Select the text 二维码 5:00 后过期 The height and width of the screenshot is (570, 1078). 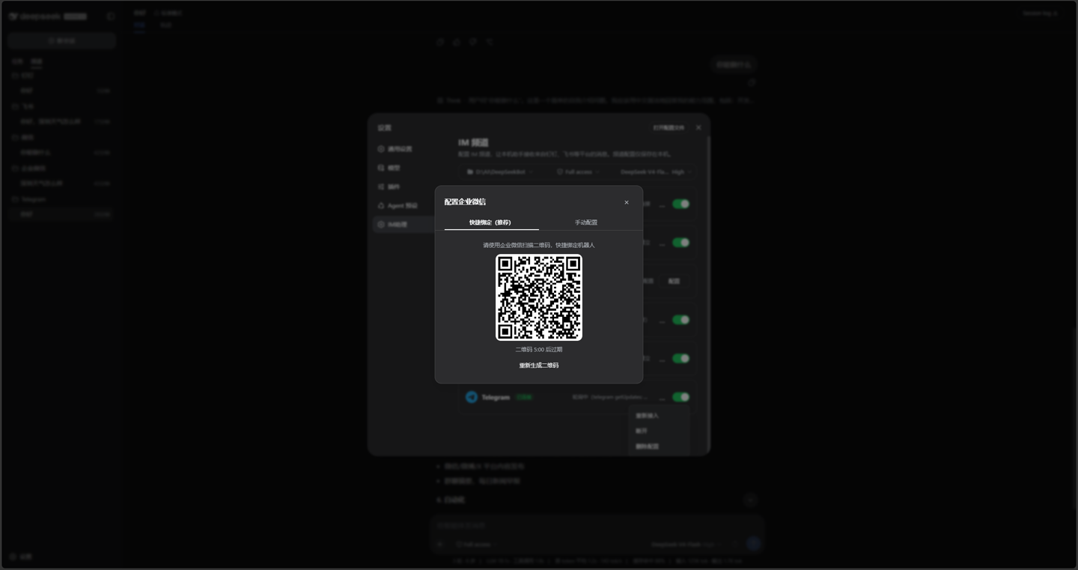(539, 350)
